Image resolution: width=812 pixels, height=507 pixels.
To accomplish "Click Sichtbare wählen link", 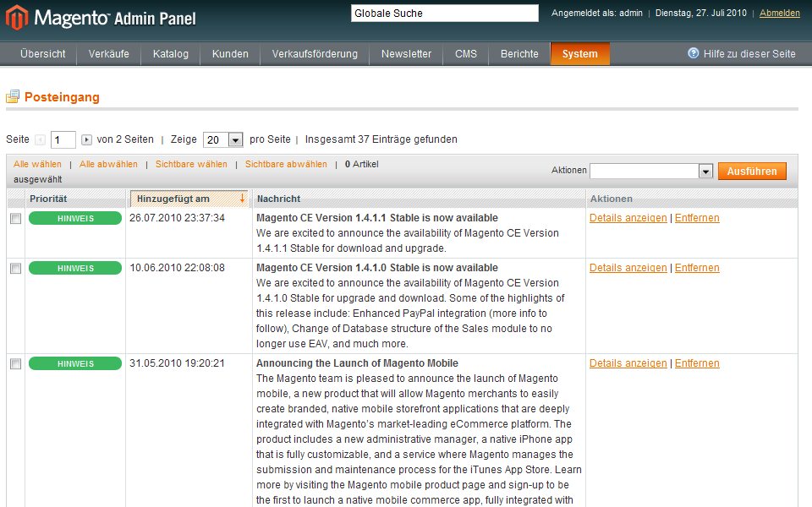I will 191,164.
